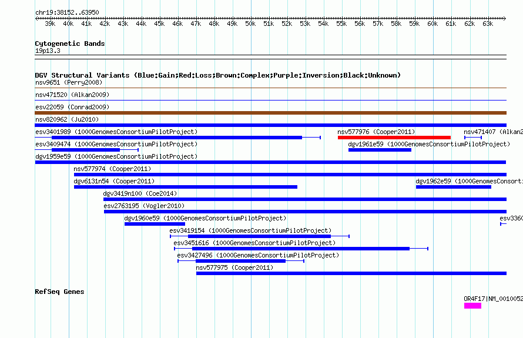Click the red nsv577976 loss bar
Screen dimensions: 523x338
click(x=394, y=138)
